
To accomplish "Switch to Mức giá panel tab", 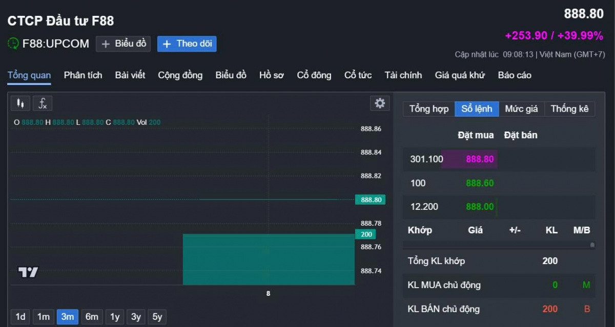I will (x=522, y=108).
